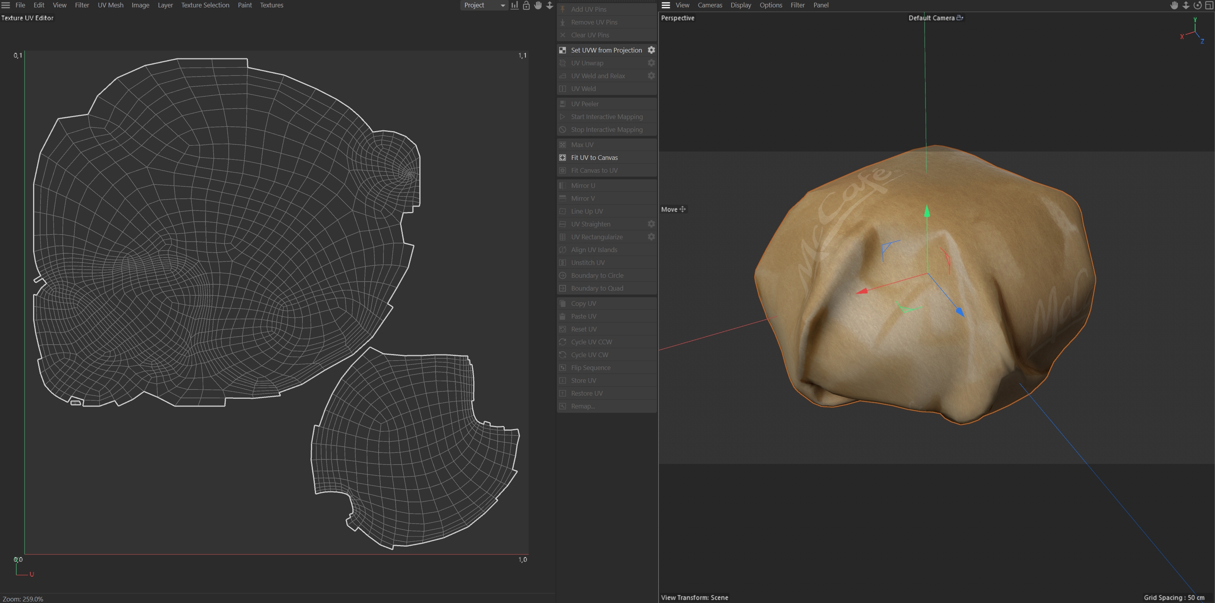This screenshot has width=1215, height=603.
Task: Open the Texture Selection menu
Action: (x=205, y=5)
